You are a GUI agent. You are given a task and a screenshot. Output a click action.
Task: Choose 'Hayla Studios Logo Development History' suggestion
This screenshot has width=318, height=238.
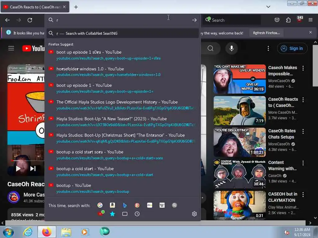123,105
